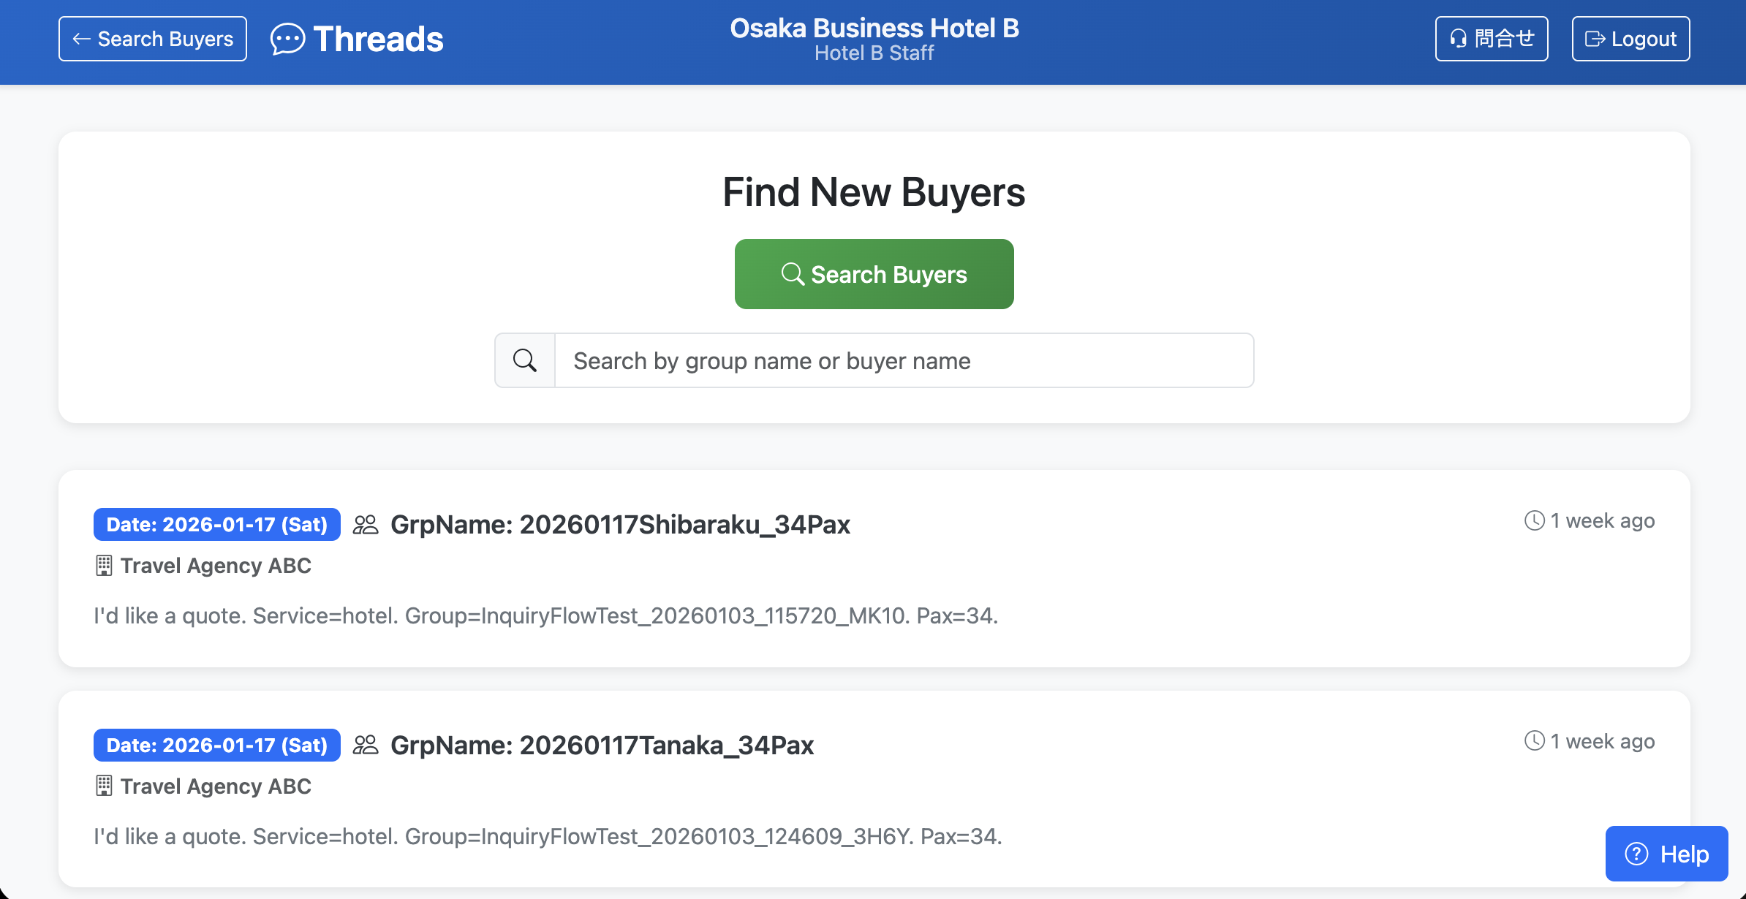Image resolution: width=1746 pixels, height=899 pixels.
Task: Click the Osaka Business Hotel B title
Action: coord(874,28)
